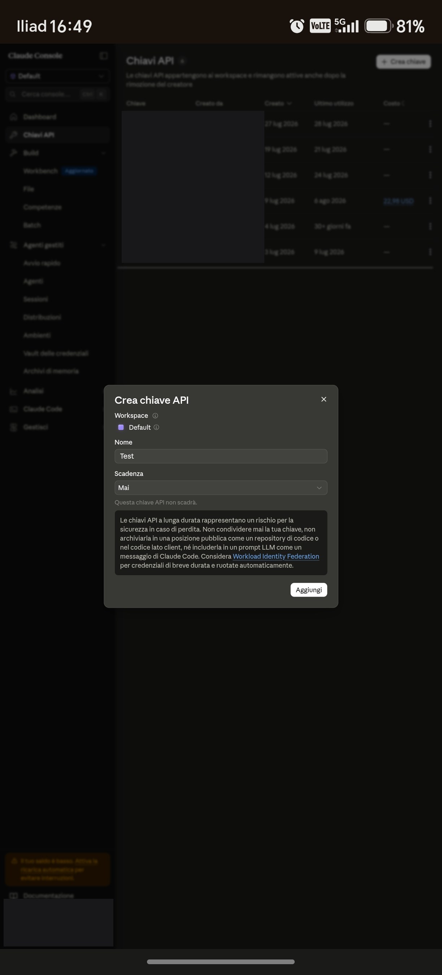442x975 pixels.
Task: Click the key icon for Chiavi API
Action: click(x=14, y=135)
